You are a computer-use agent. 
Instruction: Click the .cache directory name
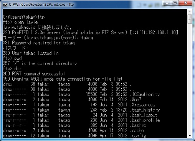(137, 131)
